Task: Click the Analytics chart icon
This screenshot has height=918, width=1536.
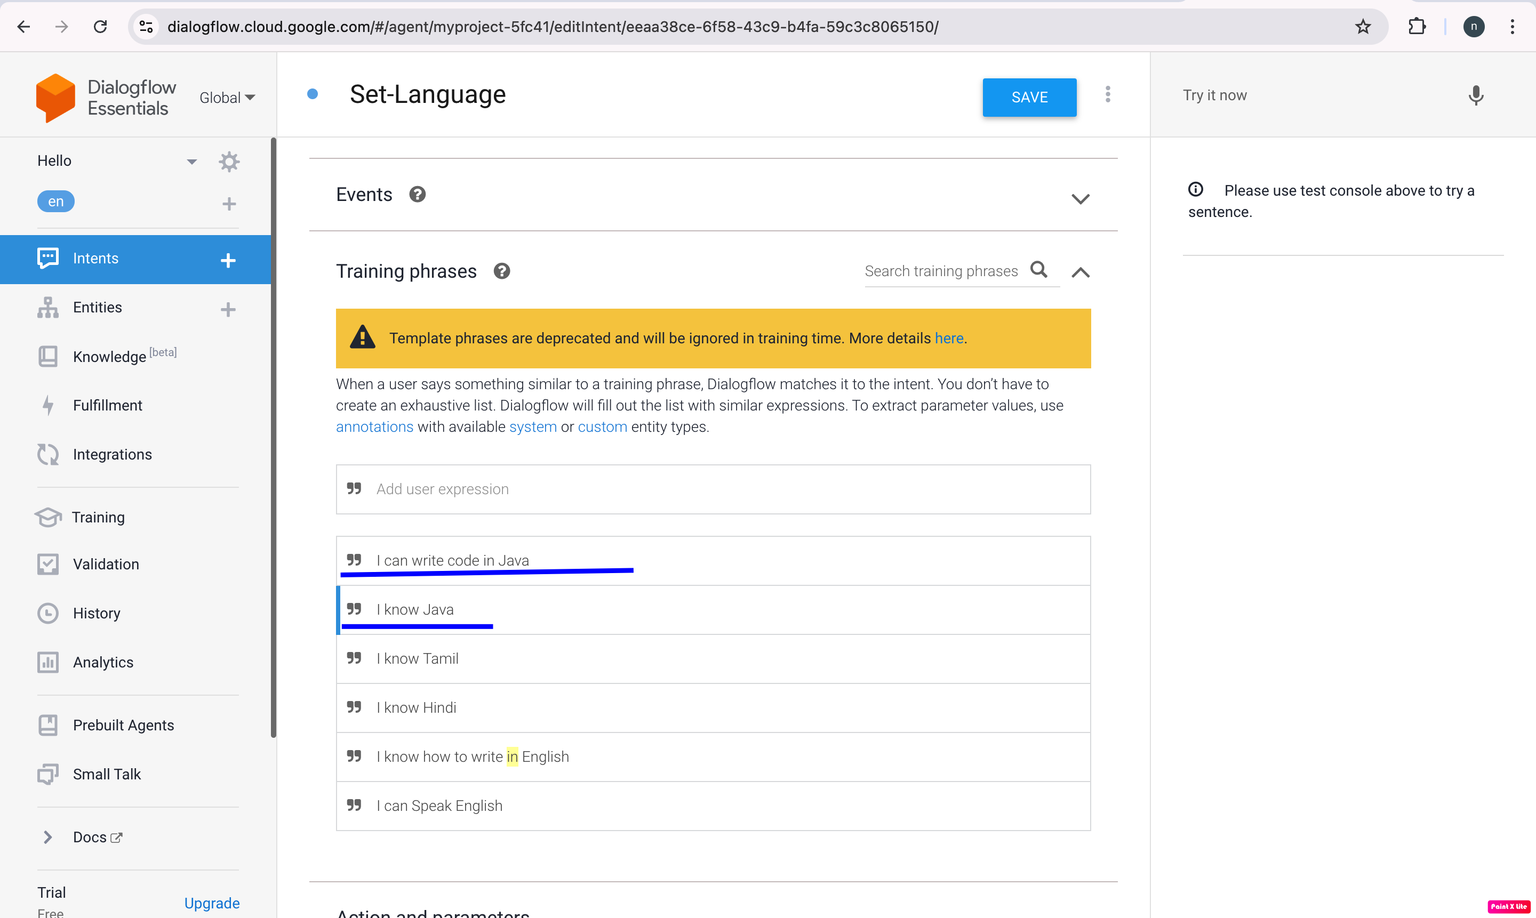Action: [47, 662]
